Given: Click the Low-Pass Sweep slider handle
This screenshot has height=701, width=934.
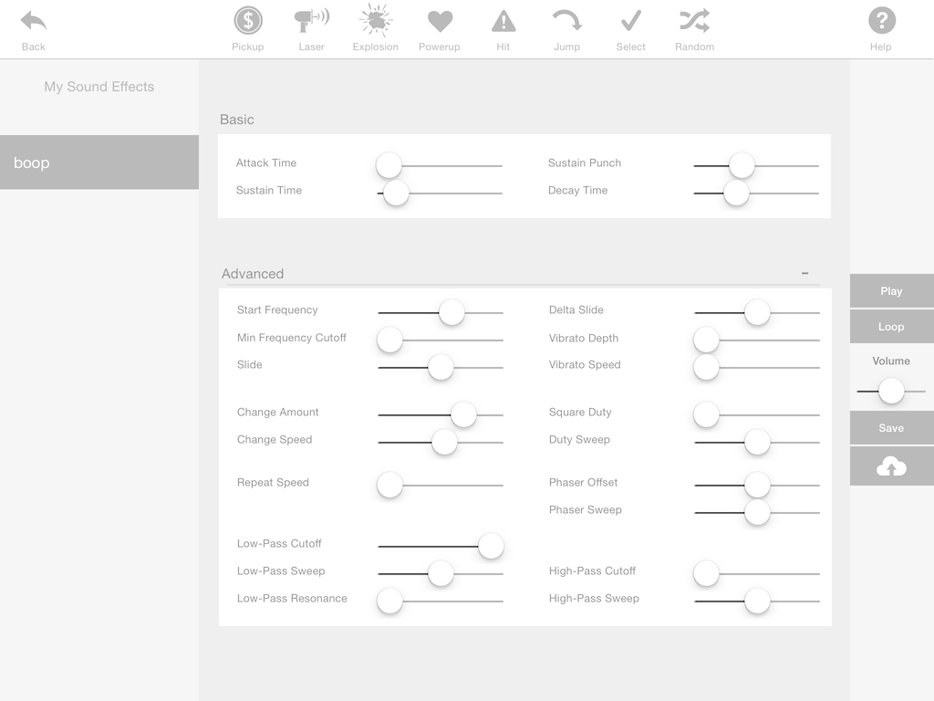Looking at the screenshot, I should 441,573.
